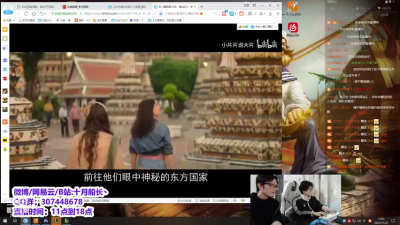Image resolution: width=400 pixels, height=225 pixels.
Task: Open NetEase Cloud Music desktop icon
Action: pyautogui.click(x=293, y=29)
